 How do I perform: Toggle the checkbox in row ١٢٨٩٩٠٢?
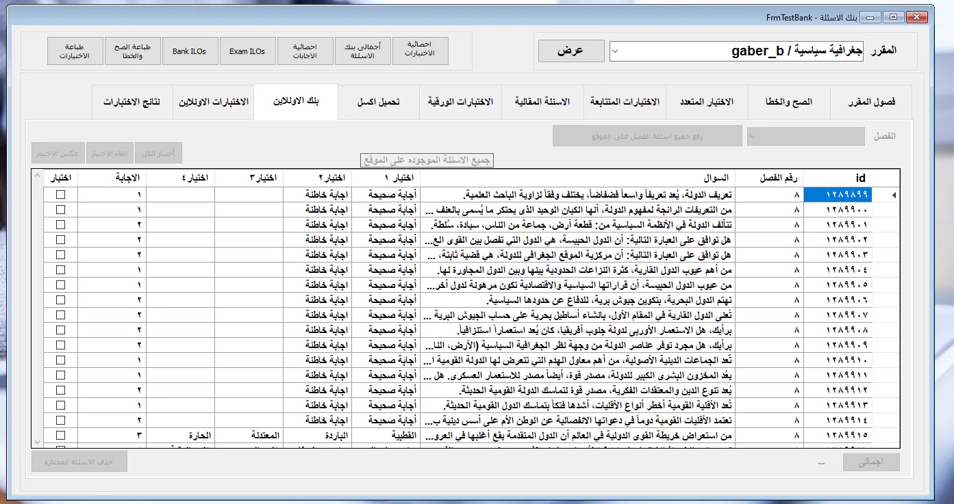pos(61,240)
